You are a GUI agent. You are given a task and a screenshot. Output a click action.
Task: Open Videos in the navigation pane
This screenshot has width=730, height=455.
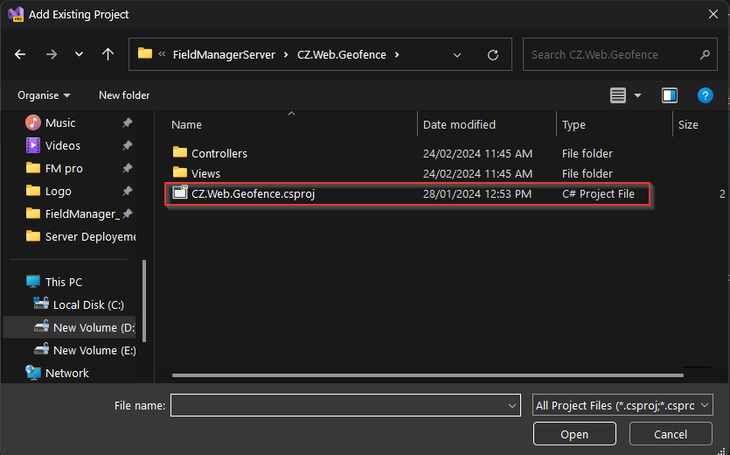(63, 146)
